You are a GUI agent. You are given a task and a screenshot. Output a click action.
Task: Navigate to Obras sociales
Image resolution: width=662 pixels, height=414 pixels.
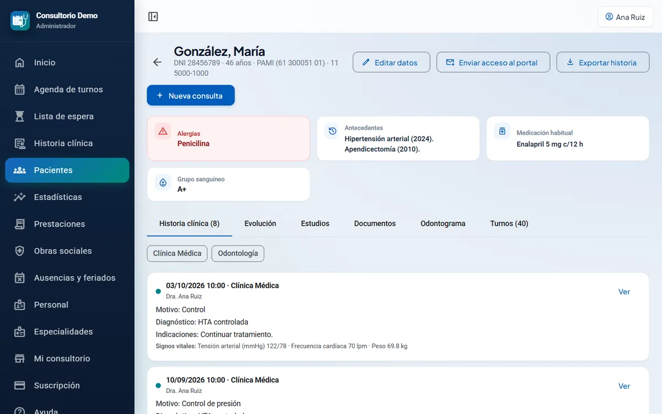[x=67, y=251]
